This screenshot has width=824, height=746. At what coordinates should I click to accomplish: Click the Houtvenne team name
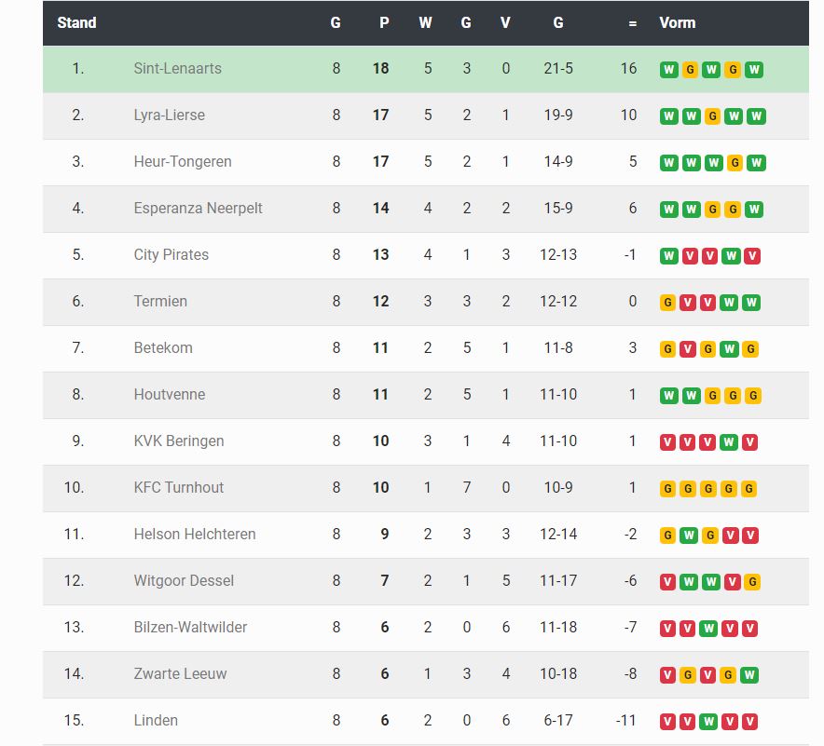click(x=169, y=394)
